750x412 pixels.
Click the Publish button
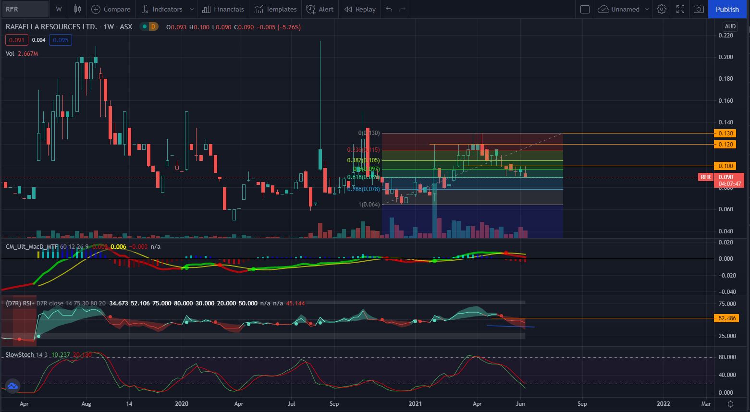727,9
